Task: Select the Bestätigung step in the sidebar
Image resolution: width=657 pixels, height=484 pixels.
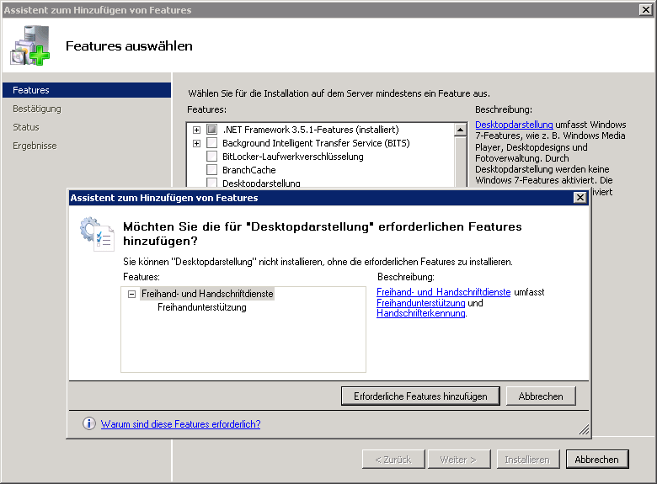Action: pyautogui.click(x=37, y=109)
